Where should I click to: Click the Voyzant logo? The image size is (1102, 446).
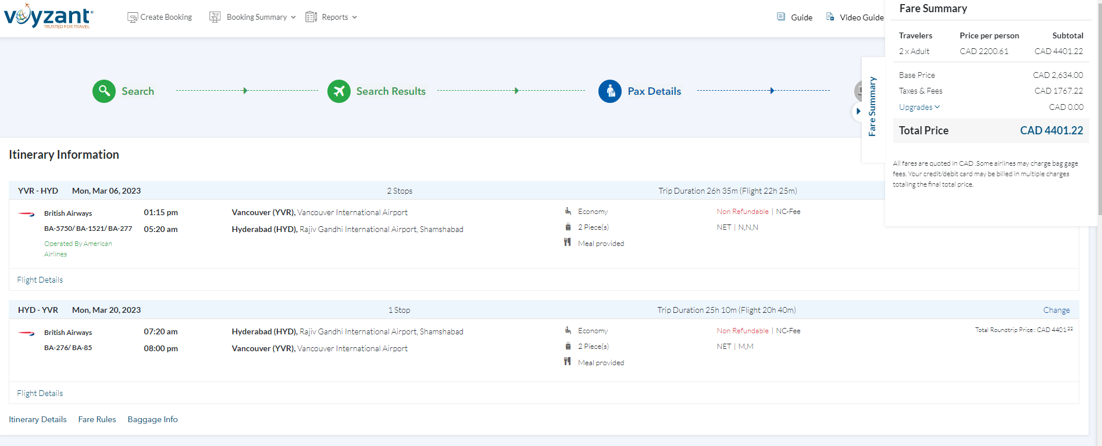pyautogui.click(x=48, y=16)
